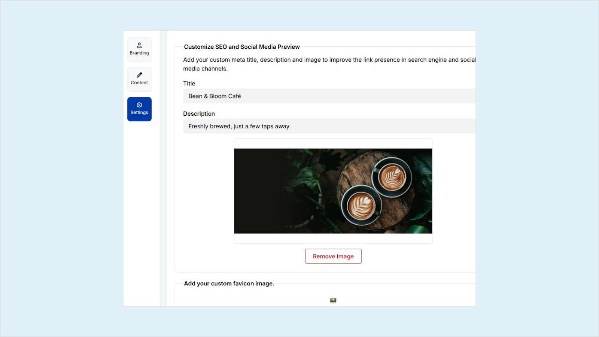Viewport: 599px width, 337px height.
Task: Click the small favicon image icon
Action: pos(333,300)
